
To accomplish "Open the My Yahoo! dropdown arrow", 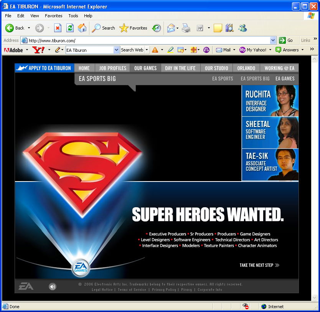I will (270, 50).
